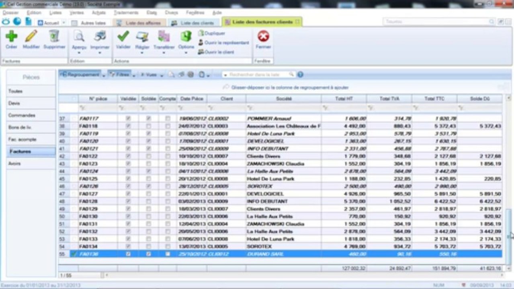The width and height of the screenshot is (514, 289).
Task: Click the blue globe icon beside Accueil
Action: click(x=17, y=22)
